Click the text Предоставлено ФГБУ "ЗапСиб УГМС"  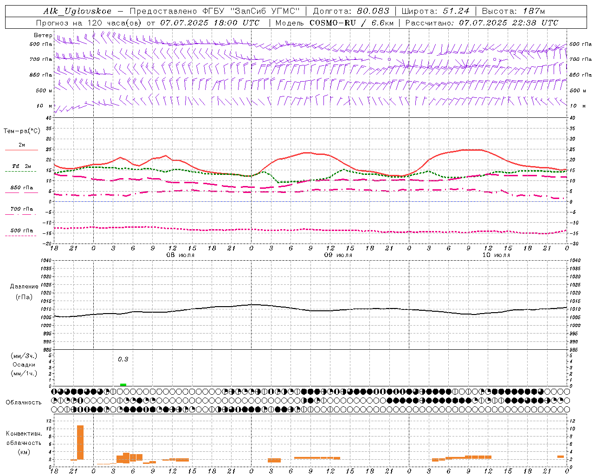[x=215, y=11]
